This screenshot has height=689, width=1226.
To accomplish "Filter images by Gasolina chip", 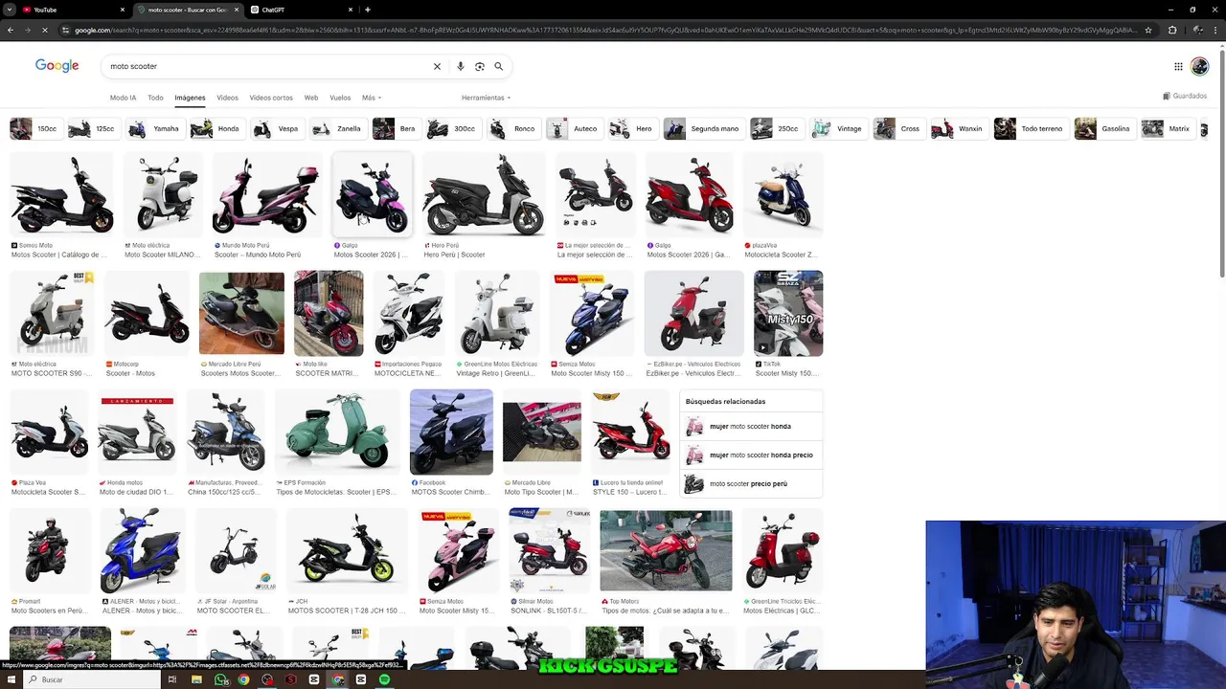I will [1103, 128].
